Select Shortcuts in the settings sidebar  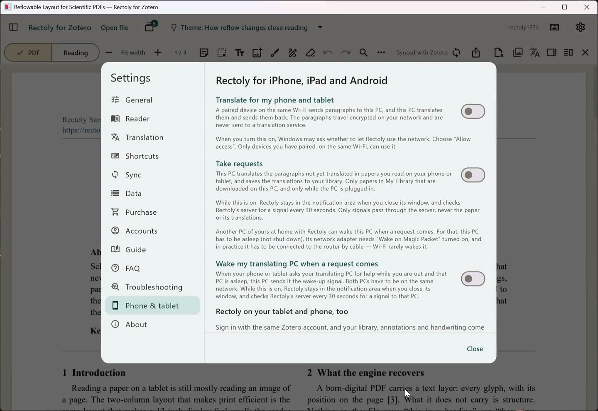tap(152, 156)
